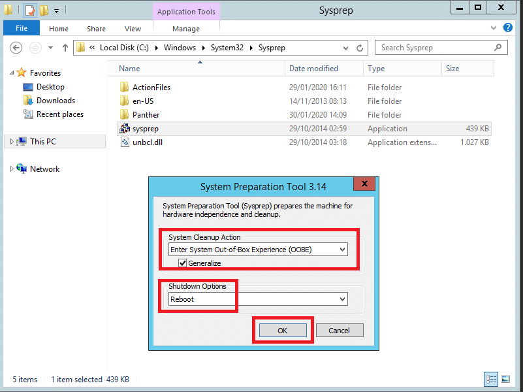Select the en-US folder icon
The width and height of the screenshot is (523, 392).
coord(125,101)
